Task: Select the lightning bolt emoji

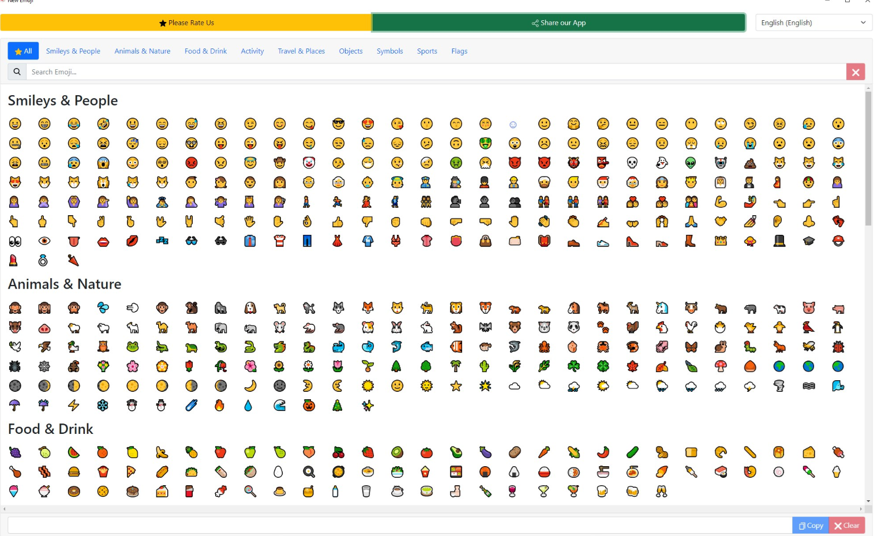Action: 73,406
